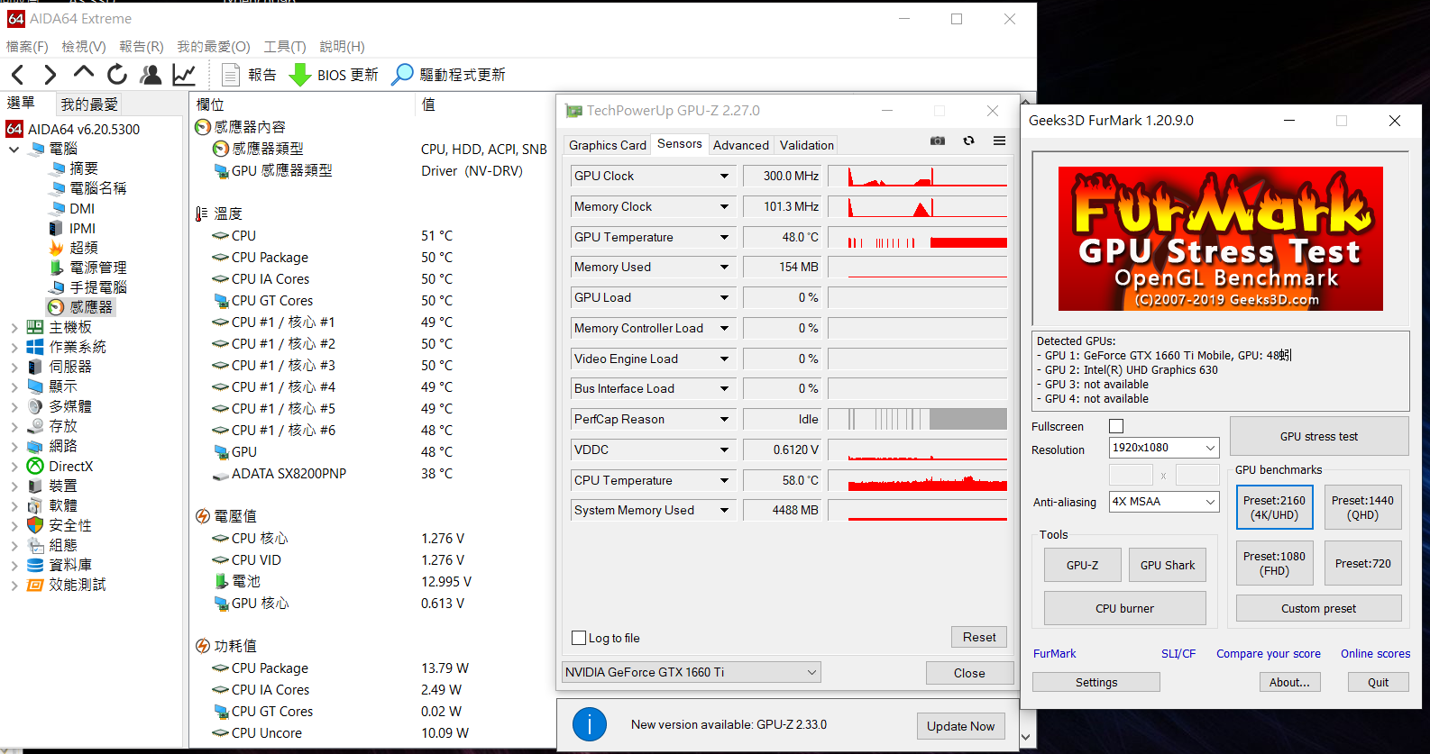The height and width of the screenshot is (754, 1430).
Task: Open GPU Shark from FurMark tools
Action: [1168, 565]
